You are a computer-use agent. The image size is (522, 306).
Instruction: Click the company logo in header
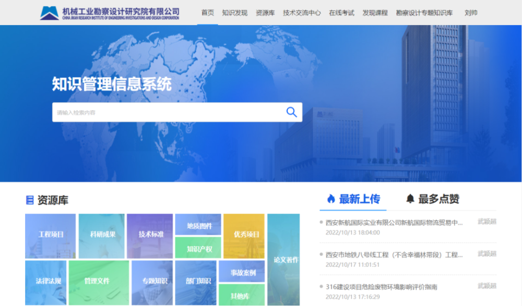pos(110,13)
